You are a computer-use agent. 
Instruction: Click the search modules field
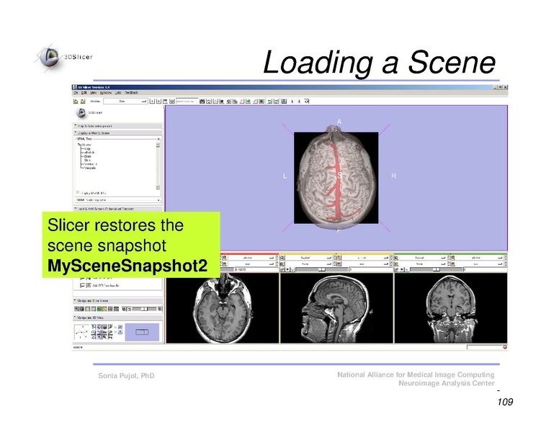coord(187,102)
